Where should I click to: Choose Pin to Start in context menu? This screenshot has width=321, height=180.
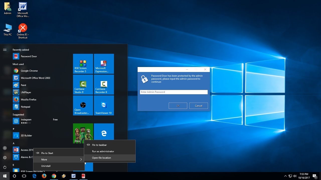[x=59, y=153]
